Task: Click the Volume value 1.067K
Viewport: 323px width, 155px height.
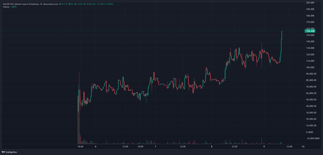Action: coord(13,7)
